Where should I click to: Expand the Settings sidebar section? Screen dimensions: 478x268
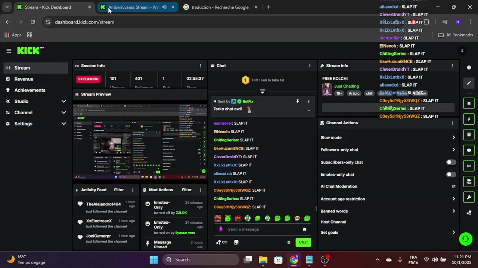pyautogui.click(x=63, y=124)
